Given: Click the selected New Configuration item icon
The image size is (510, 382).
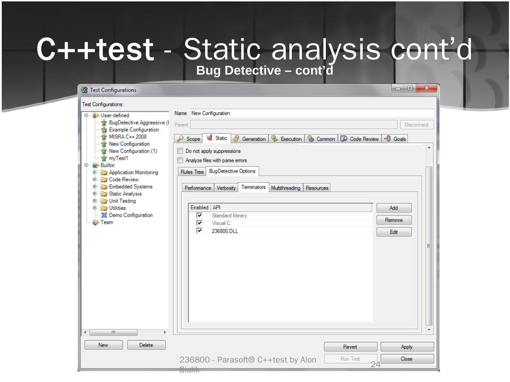Looking at the screenshot, I should 104,144.
